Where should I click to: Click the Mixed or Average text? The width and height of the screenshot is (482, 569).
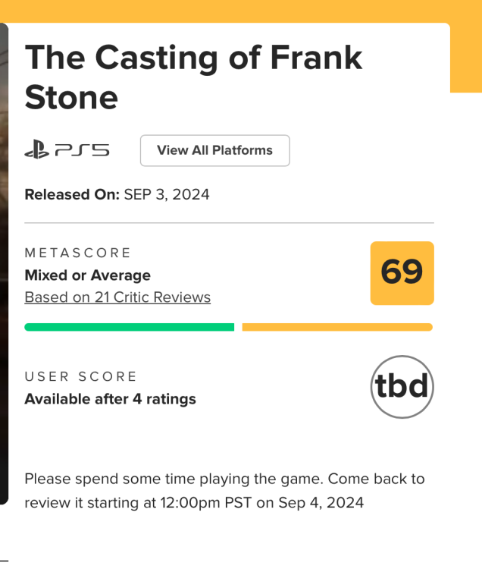pyautogui.click(x=87, y=275)
